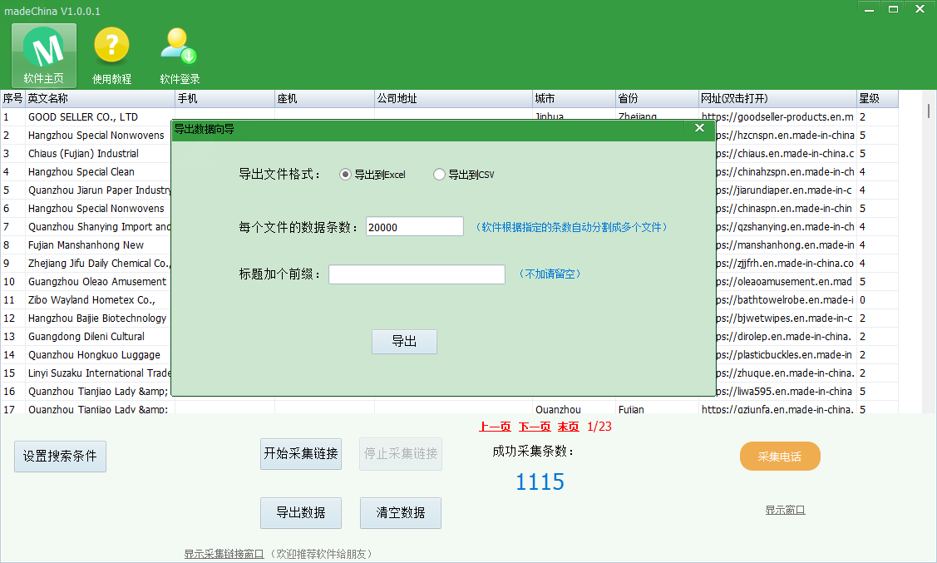This screenshot has height=563, width=937.
Task: Maximize the madeChina window
Action: [894, 9]
